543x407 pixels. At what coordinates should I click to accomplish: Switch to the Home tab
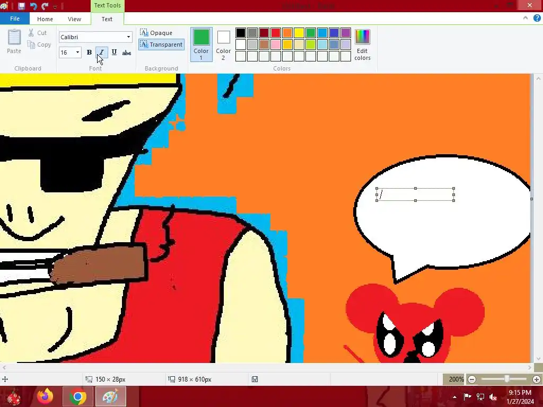point(45,19)
